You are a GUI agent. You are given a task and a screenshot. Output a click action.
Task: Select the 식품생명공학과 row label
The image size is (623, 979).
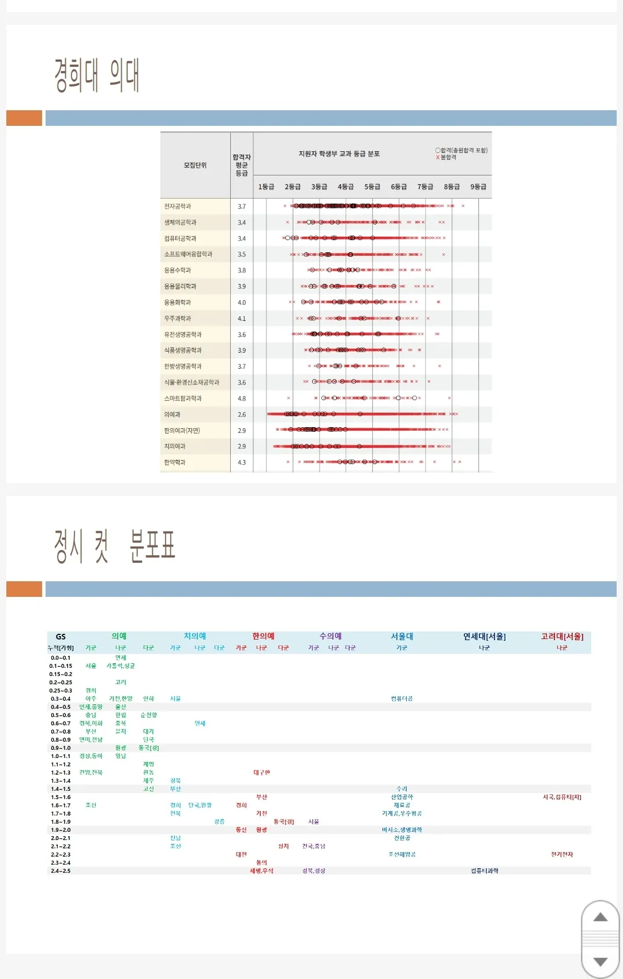coord(183,350)
